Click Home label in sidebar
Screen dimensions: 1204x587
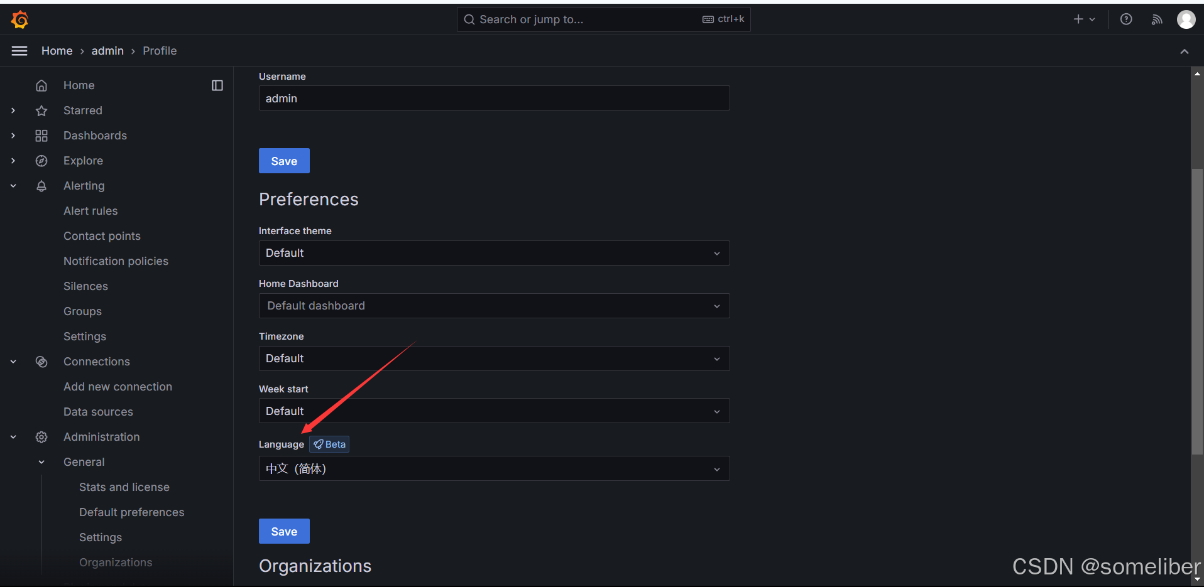point(79,85)
